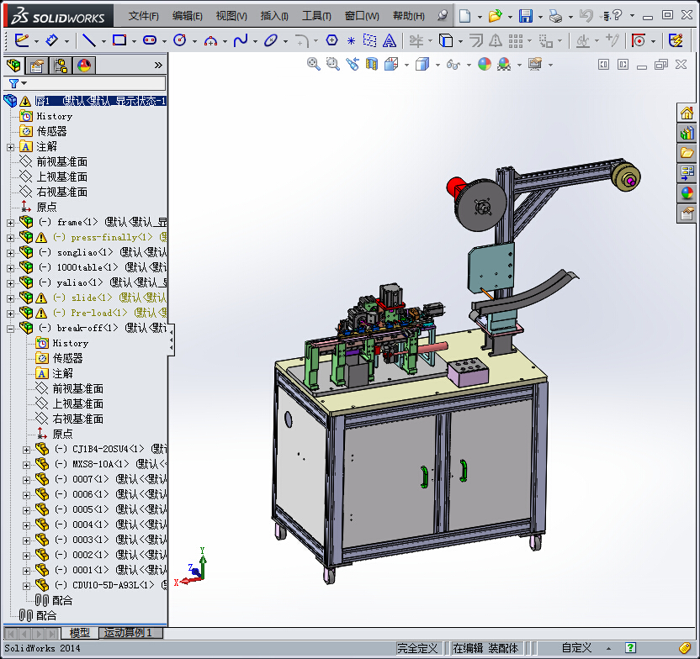The image size is (700, 659).
Task: Open the 视图(V) menu
Action: coord(231,16)
